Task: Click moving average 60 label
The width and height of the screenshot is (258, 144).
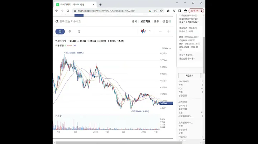Action: tap(71, 46)
